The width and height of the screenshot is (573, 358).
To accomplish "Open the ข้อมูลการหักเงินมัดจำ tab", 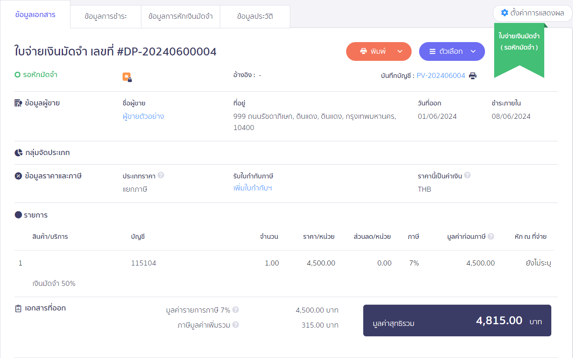I will point(181,17).
